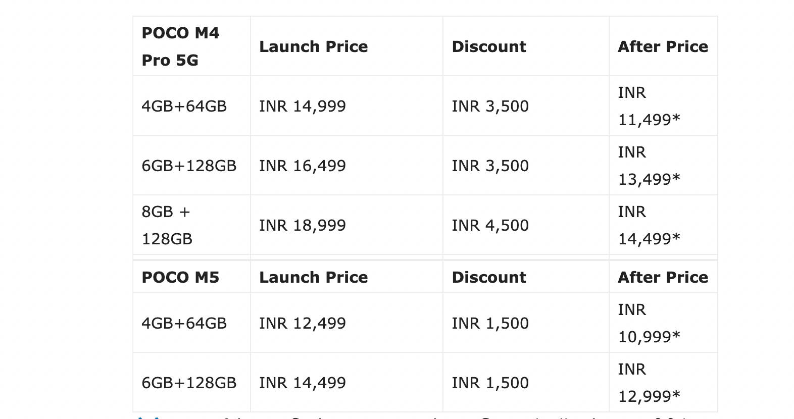Select the 8GB + 128GB variant cell
The image size is (794, 419).
tap(167, 225)
